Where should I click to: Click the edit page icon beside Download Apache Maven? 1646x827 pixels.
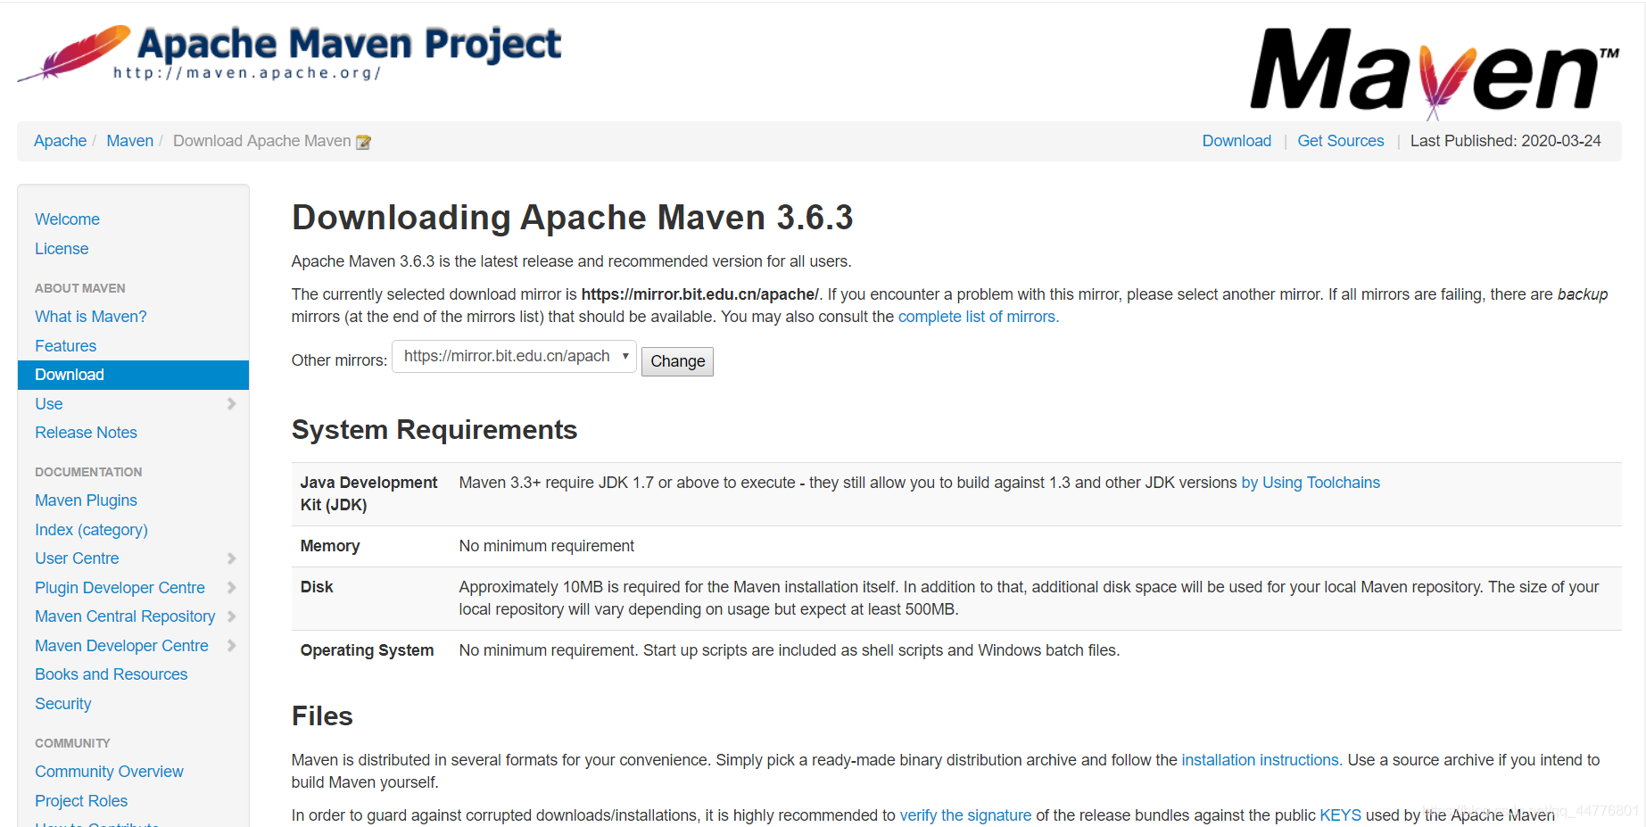click(363, 142)
